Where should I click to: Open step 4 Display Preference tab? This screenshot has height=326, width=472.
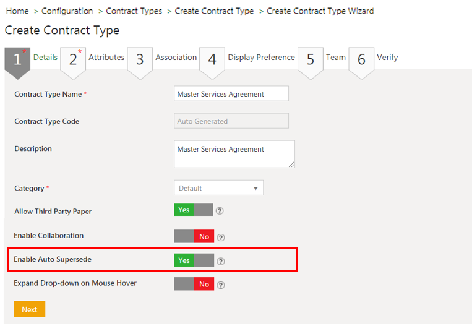coord(260,58)
